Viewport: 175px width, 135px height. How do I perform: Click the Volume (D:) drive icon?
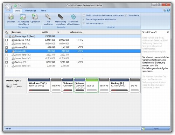point(13,48)
